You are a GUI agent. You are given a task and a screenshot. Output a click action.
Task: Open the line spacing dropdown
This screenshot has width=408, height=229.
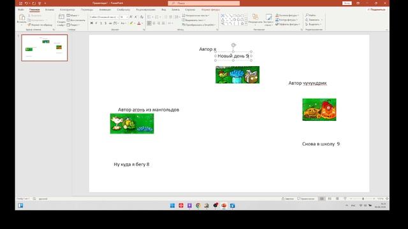tap(177, 17)
